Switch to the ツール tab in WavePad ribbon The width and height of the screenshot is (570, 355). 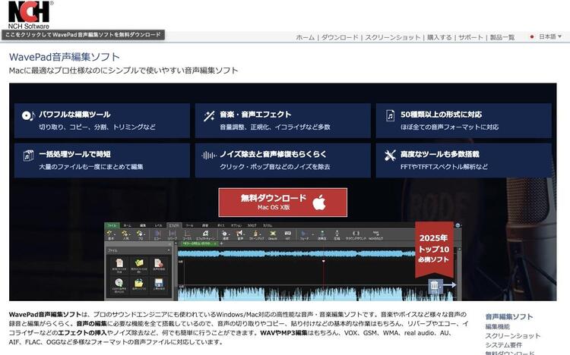(189, 225)
